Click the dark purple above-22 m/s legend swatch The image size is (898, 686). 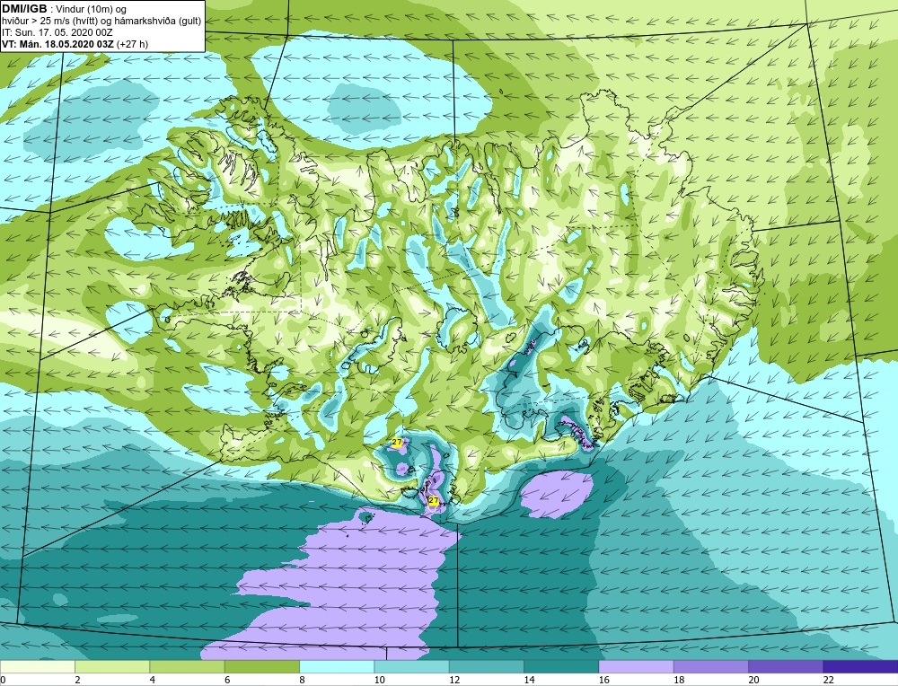click(860, 666)
